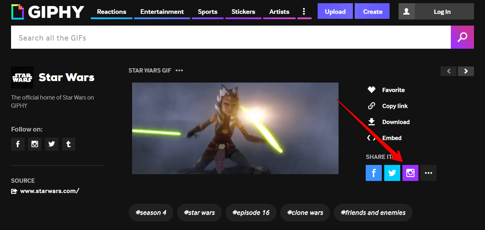Select the #friends and enemies tag

coord(373,213)
